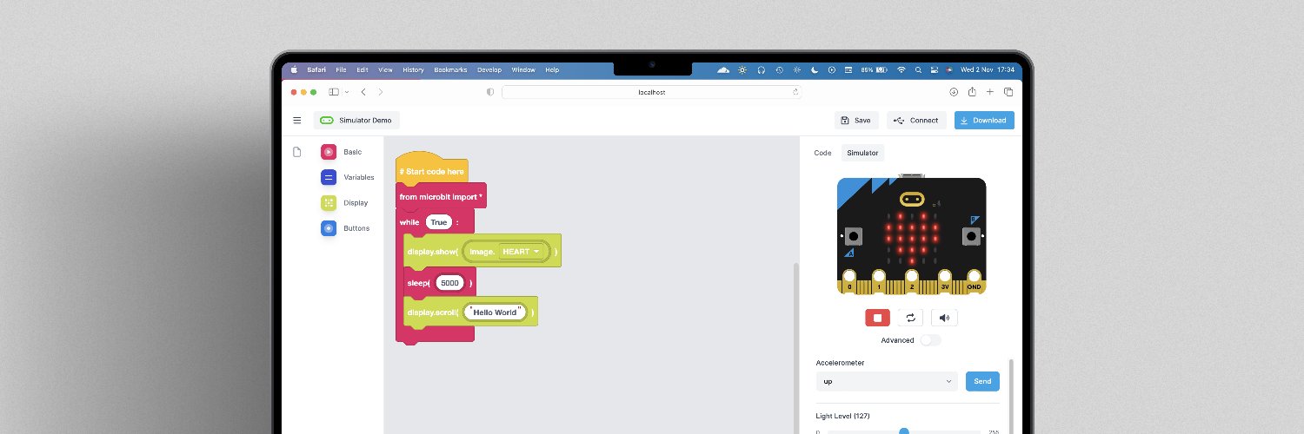
Task: Switch to the Simulator tab
Action: click(862, 153)
